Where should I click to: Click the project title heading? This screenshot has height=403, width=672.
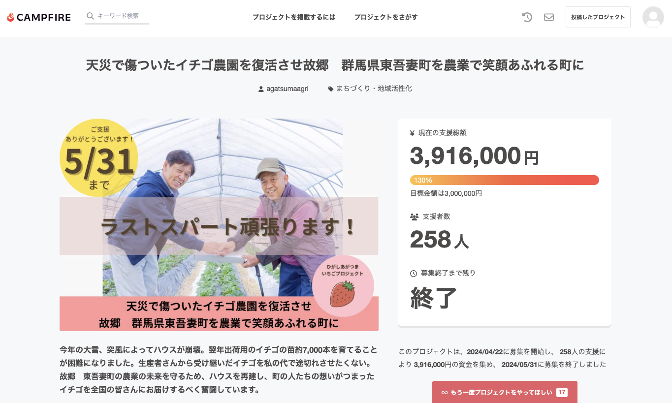[x=335, y=65]
